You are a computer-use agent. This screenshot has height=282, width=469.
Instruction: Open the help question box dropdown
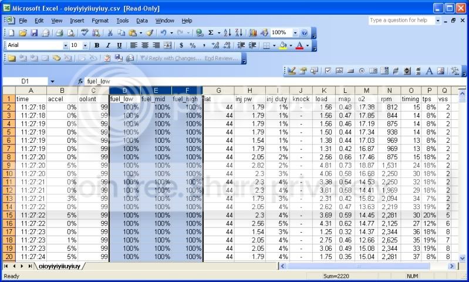pyautogui.click(x=437, y=21)
